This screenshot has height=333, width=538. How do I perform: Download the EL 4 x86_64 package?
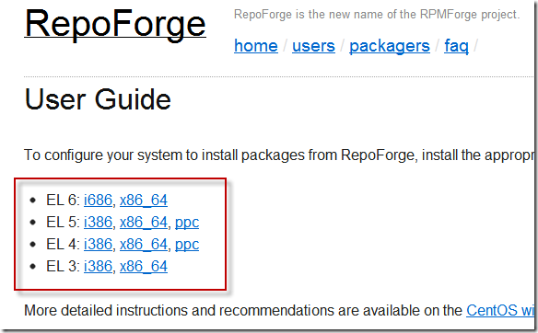coord(144,245)
